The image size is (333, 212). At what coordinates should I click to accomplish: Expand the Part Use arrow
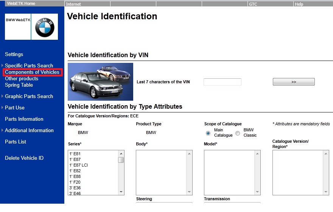click(x=2, y=108)
